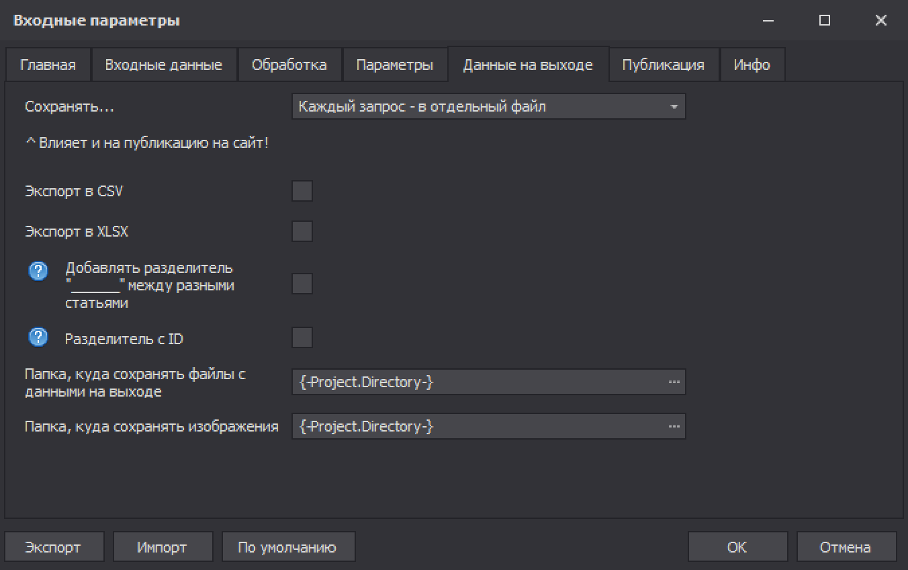
Task: Click browse ellipsis for output files folder
Action: pos(674,382)
